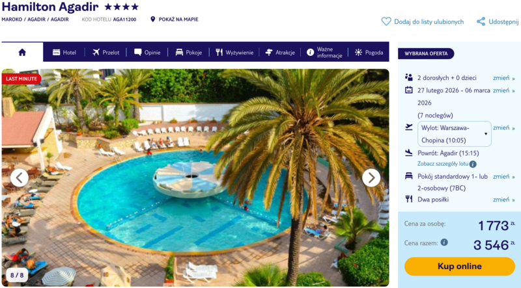This screenshot has height=288, width=521.
Task: Open the Wyżywienie tab
Action: pos(234,53)
